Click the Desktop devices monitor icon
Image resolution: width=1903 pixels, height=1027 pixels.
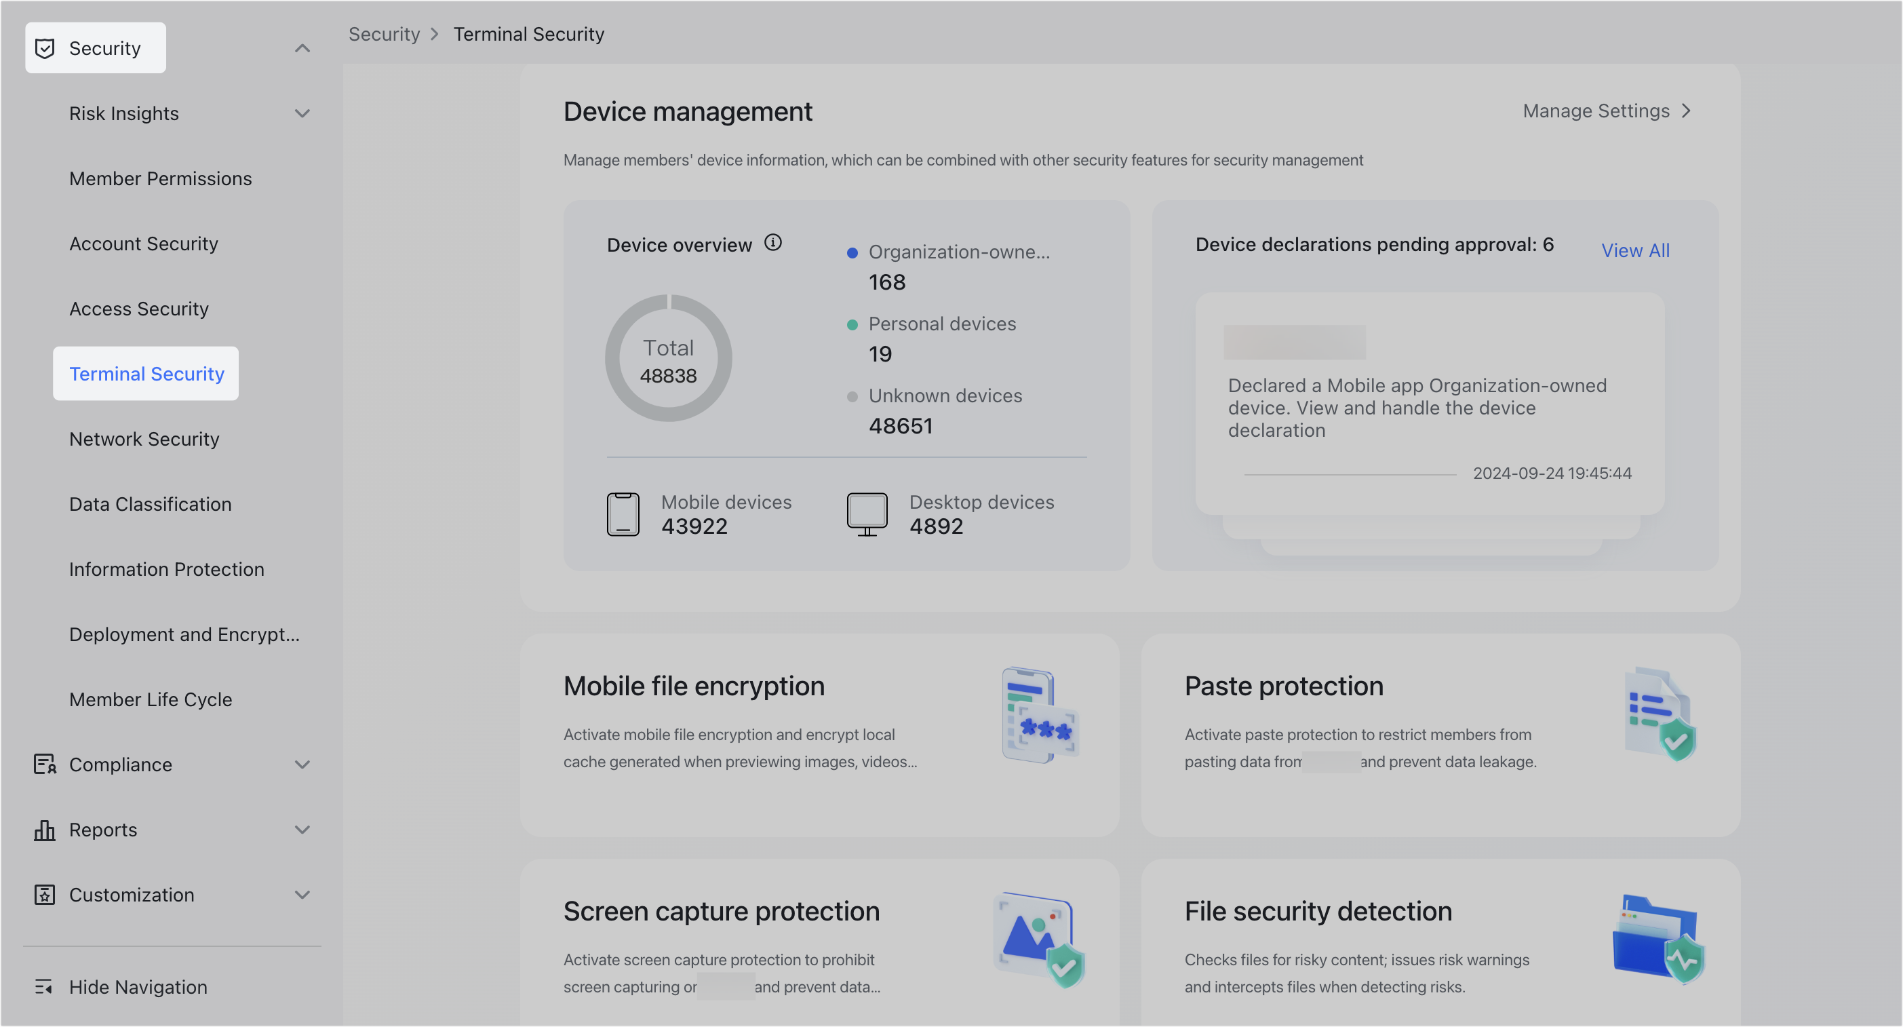click(867, 513)
